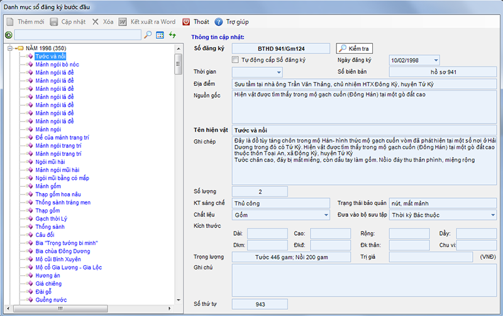The width and height of the screenshot is (503, 316).
Task: Click Kết xuất ra Word label
Action: [153, 22]
